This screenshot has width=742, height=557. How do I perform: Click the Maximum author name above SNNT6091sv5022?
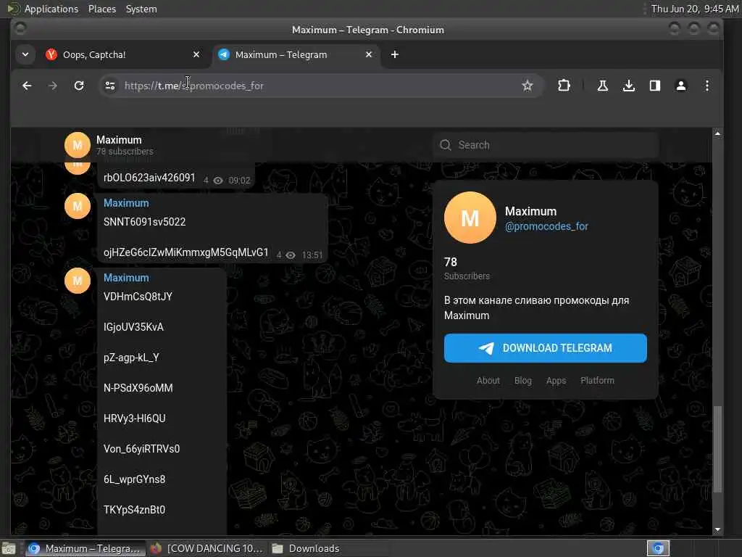click(126, 203)
